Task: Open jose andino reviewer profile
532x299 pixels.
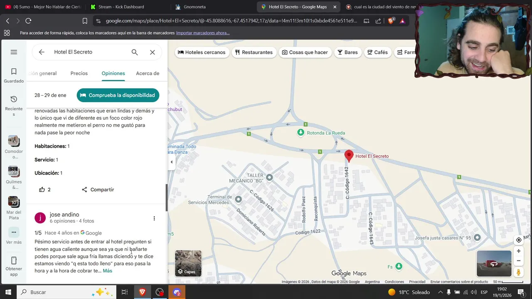Action: point(64,215)
